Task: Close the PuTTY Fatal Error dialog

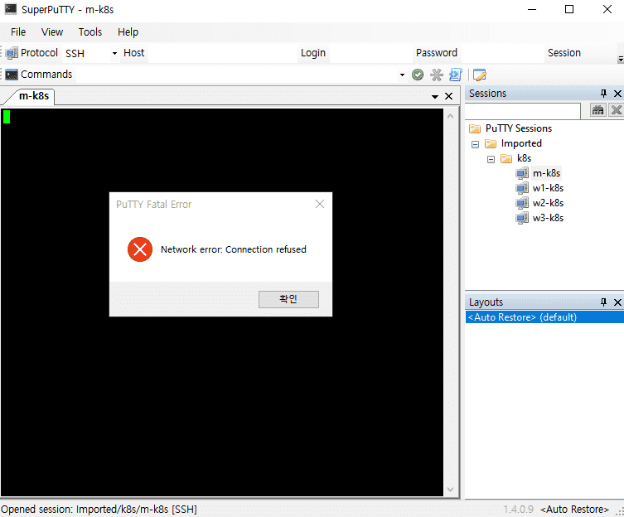Action: [x=320, y=204]
